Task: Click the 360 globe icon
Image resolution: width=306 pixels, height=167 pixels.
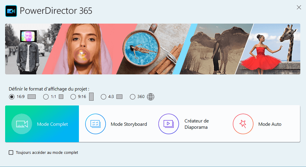Action: point(151,96)
